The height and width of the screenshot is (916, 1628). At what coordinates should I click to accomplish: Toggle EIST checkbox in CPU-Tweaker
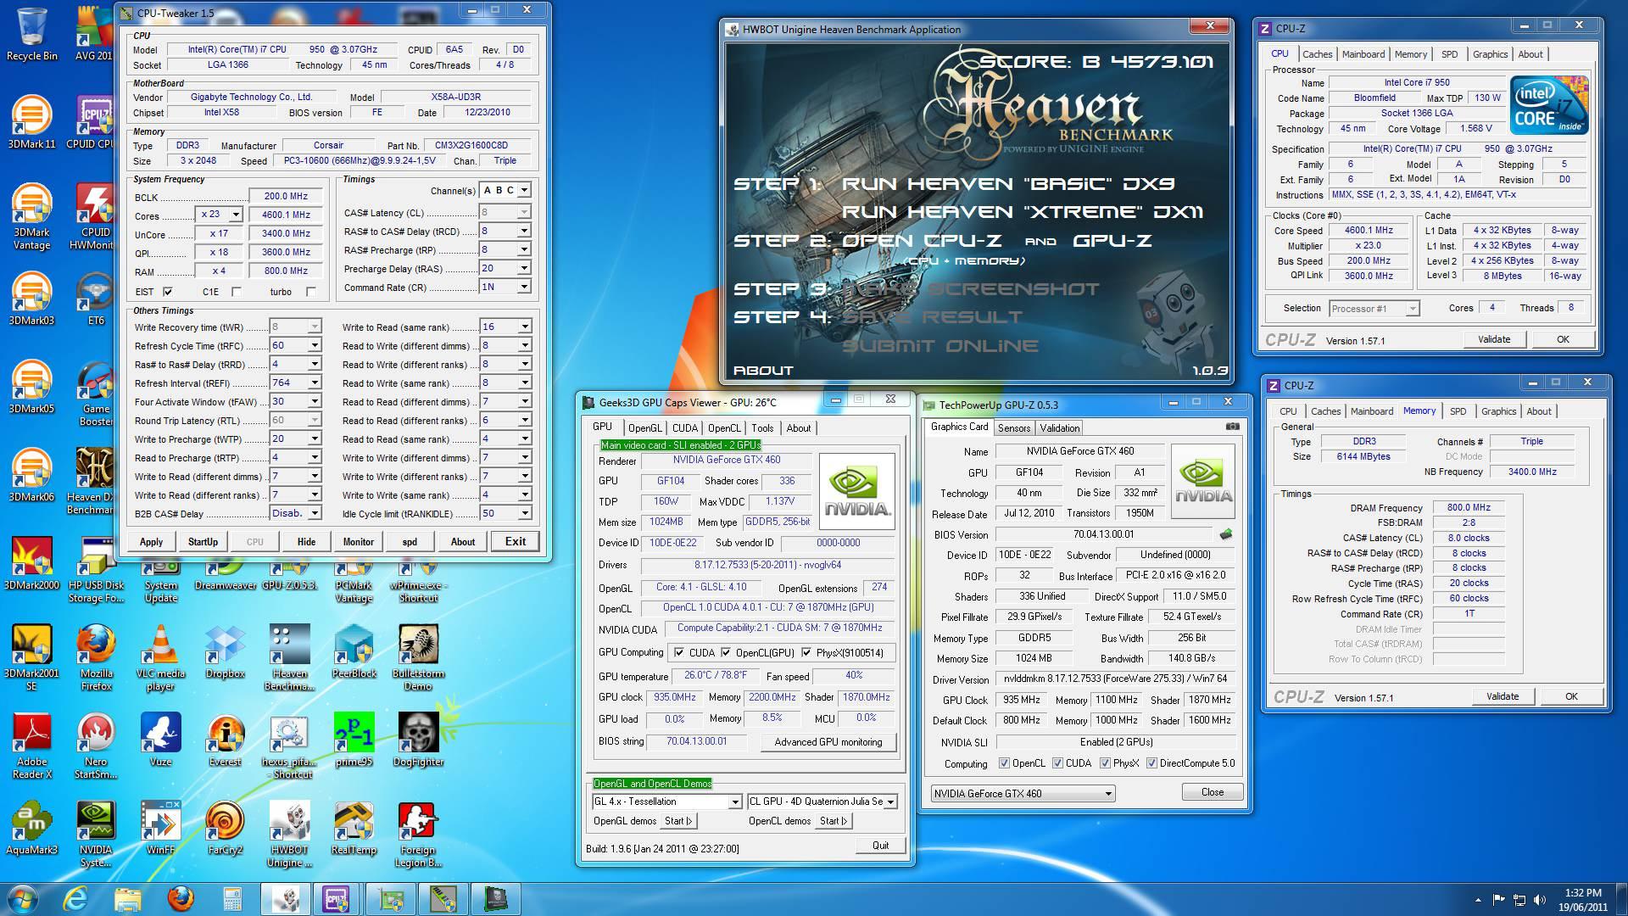coord(168,292)
